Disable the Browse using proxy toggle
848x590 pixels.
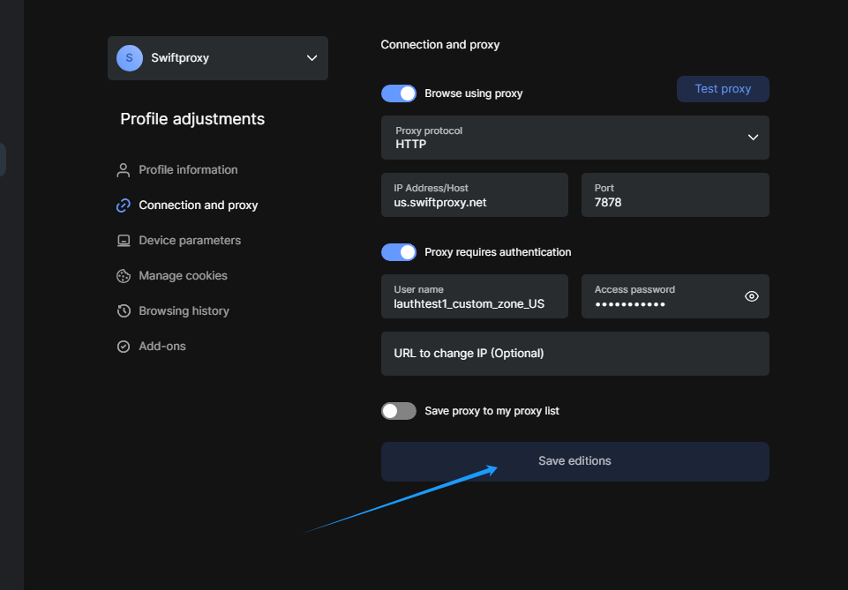coord(399,93)
